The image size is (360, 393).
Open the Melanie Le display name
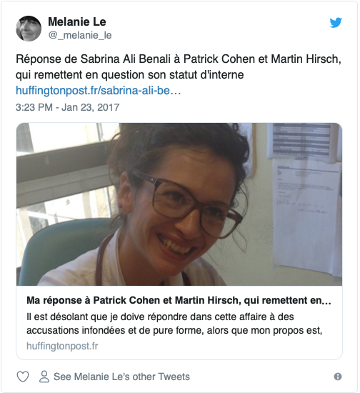(x=77, y=22)
